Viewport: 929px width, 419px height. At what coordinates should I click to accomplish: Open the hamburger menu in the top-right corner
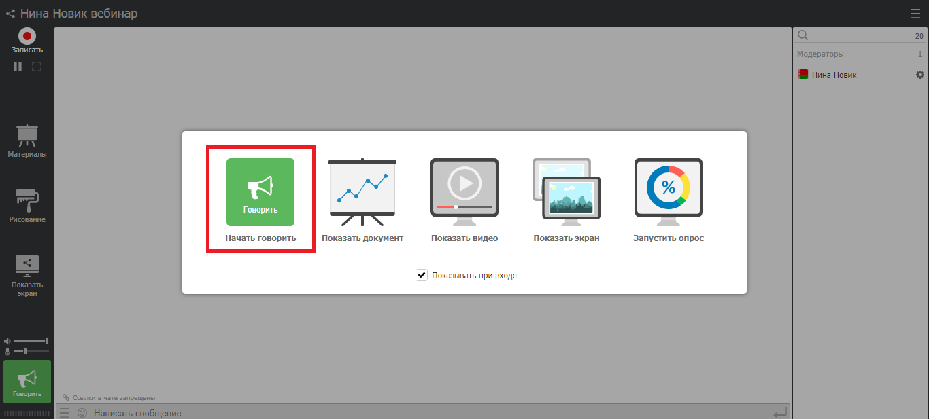click(x=915, y=14)
